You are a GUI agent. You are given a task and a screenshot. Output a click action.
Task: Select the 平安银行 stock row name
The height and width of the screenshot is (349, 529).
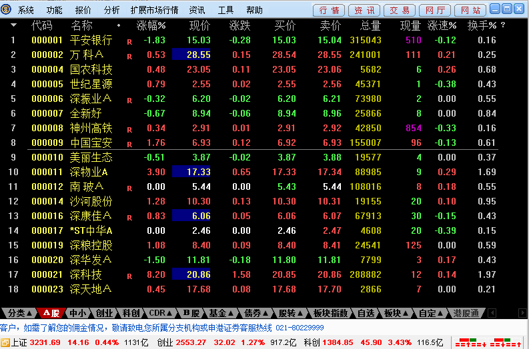point(91,40)
